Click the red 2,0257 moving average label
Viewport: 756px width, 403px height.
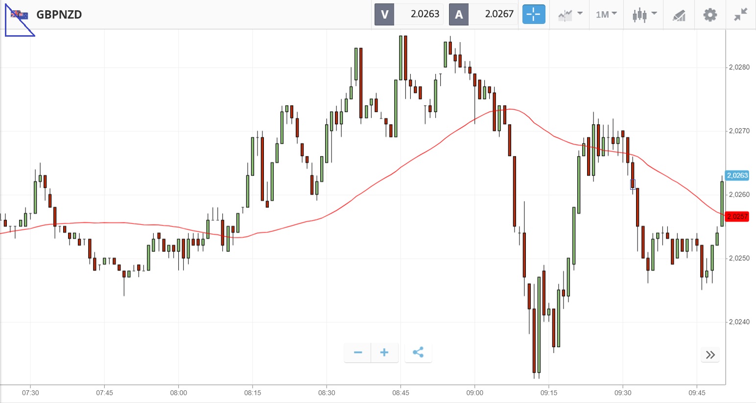pyautogui.click(x=737, y=216)
